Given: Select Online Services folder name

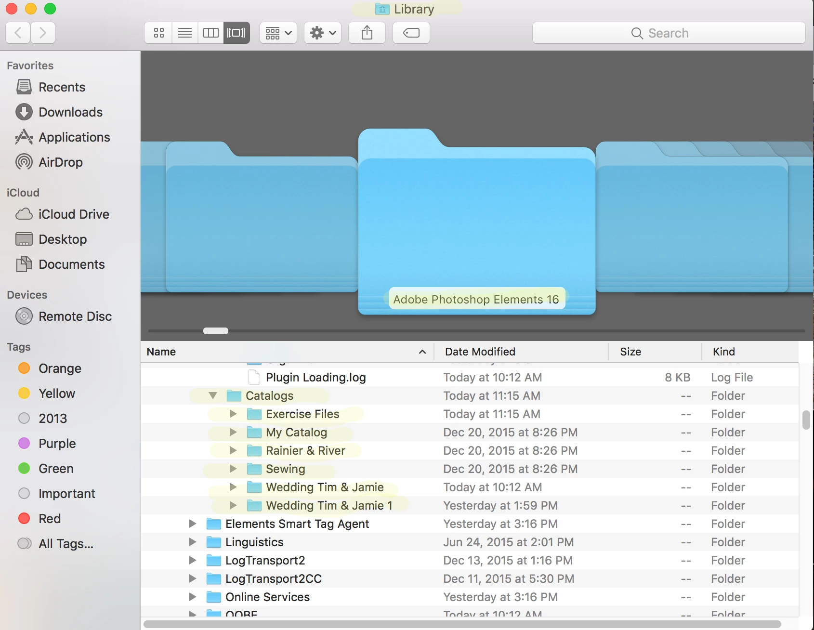Looking at the screenshot, I should pyautogui.click(x=267, y=597).
